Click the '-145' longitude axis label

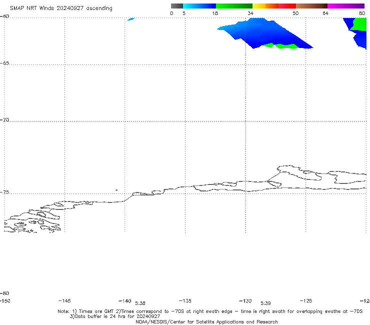[64, 300]
